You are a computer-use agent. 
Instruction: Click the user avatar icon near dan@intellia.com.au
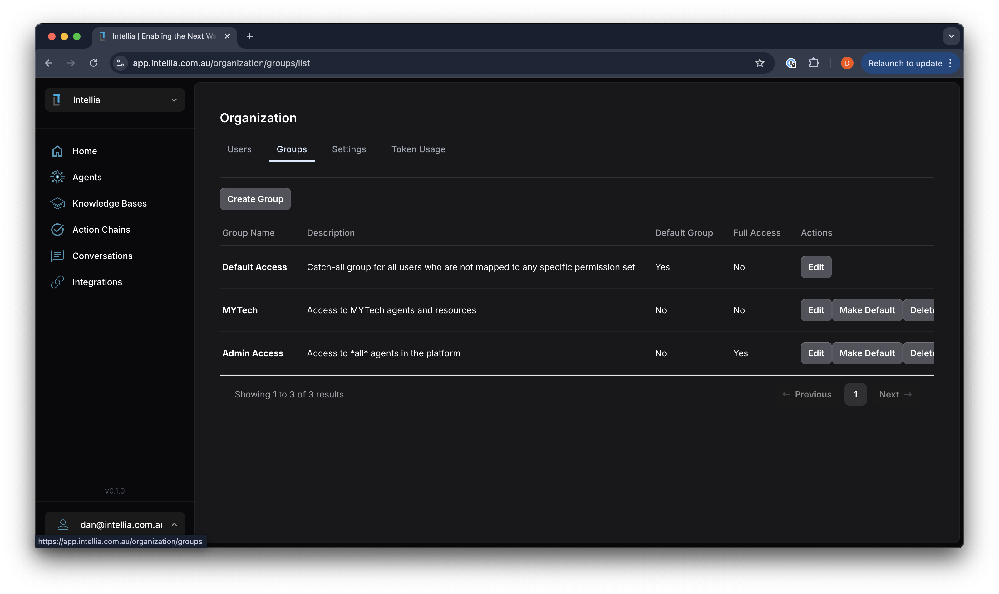pyautogui.click(x=63, y=525)
